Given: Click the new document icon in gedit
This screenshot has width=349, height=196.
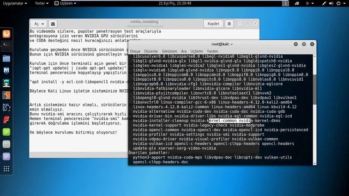Looking at the screenshot, I should point(53,24).
